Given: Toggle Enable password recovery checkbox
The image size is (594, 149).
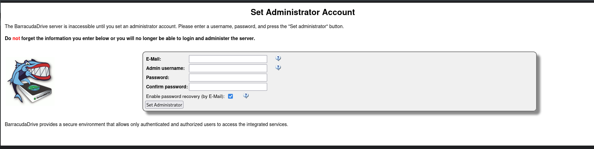Looking at the screenshot, I should [230, 96].
